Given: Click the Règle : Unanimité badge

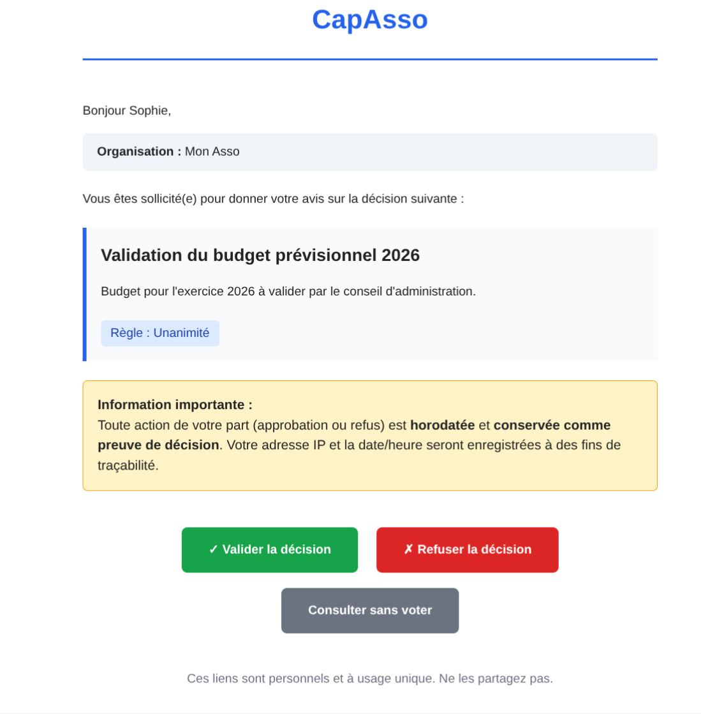Looking at the screenshot, I should click(x=160, y=332).
